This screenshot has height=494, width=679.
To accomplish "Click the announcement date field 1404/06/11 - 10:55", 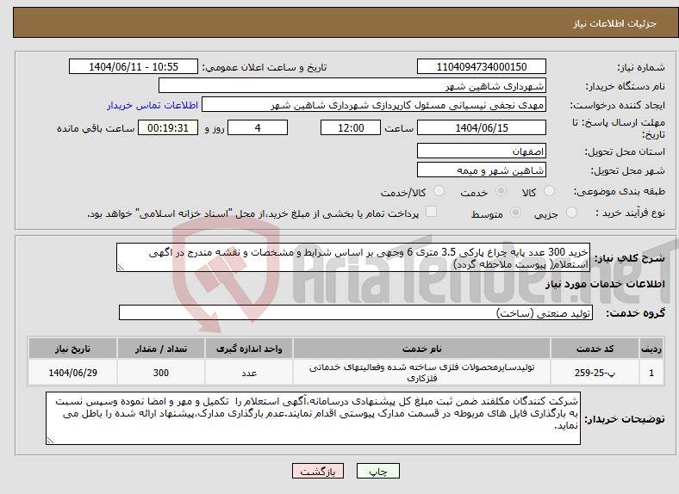I will [x=134, y=66].
